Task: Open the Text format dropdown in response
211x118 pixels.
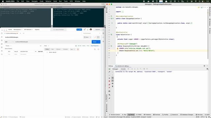Action: pyautogui.click(x=73, y=49)
